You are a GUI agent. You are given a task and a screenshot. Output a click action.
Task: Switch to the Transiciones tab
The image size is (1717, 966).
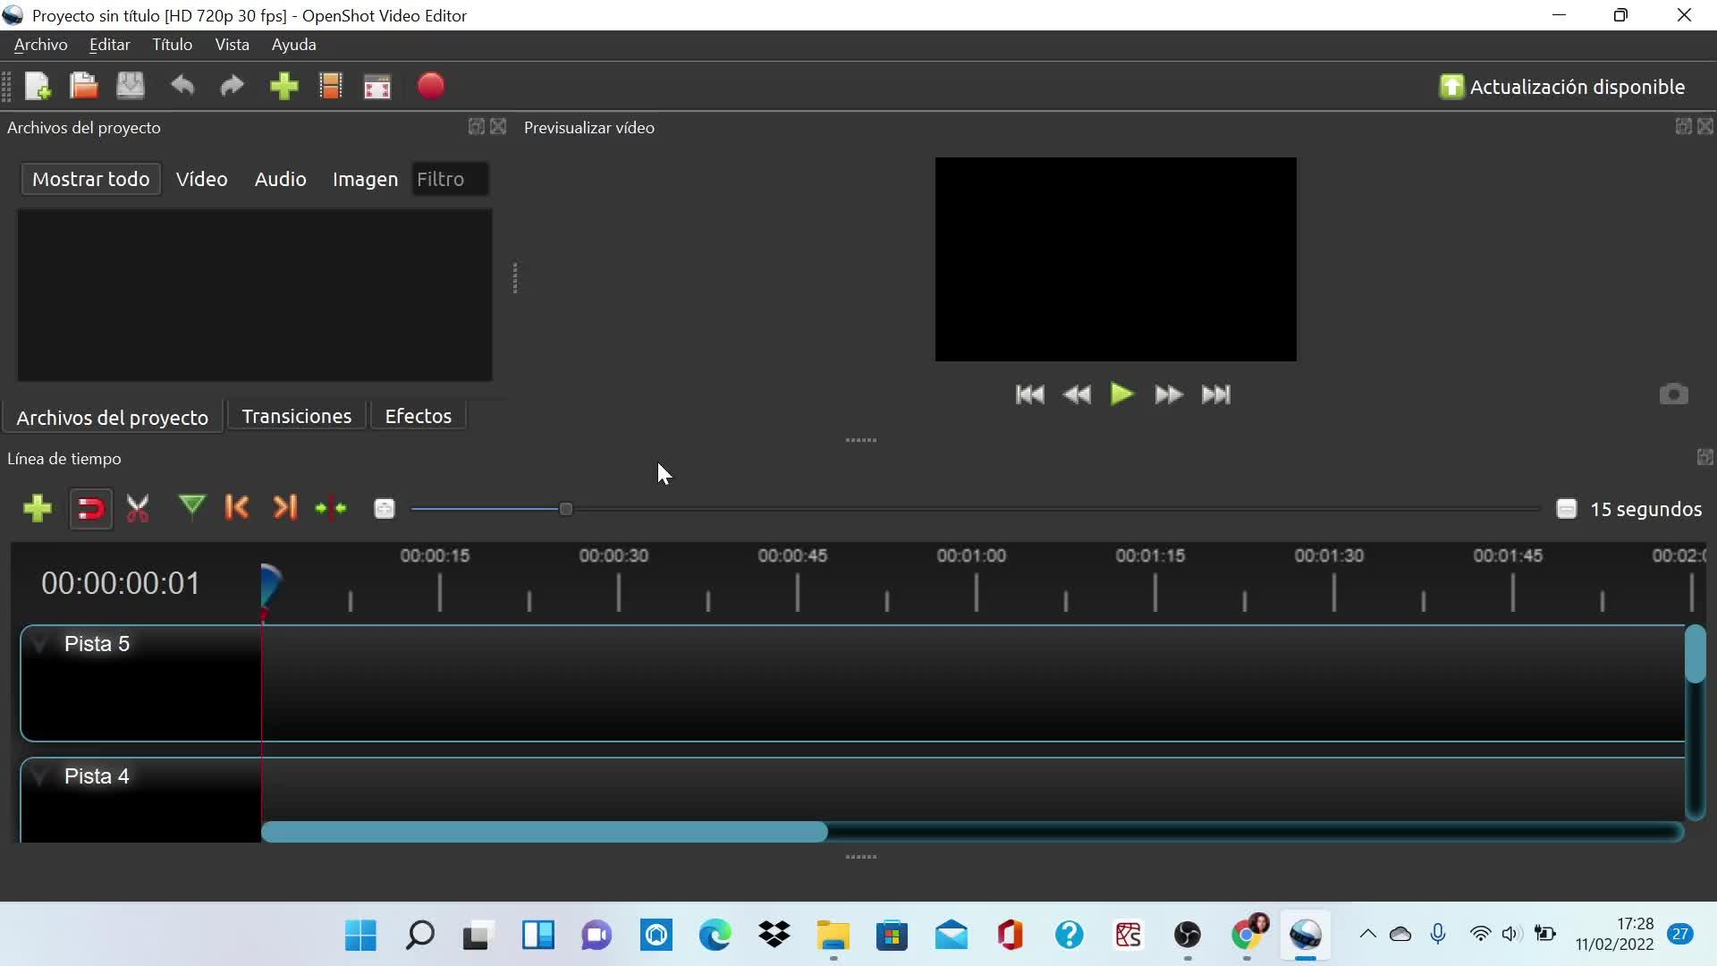point(296,416)
